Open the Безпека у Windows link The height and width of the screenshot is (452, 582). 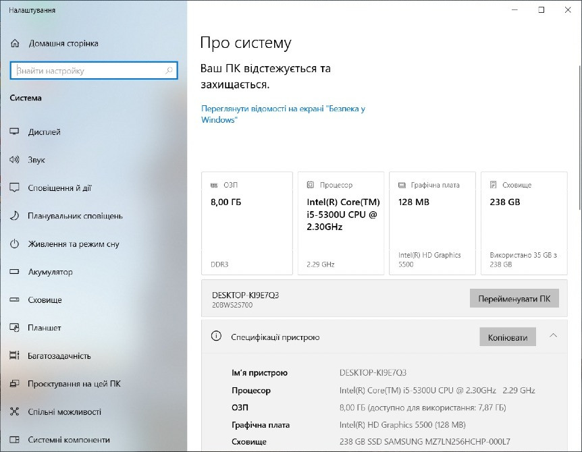283,113
